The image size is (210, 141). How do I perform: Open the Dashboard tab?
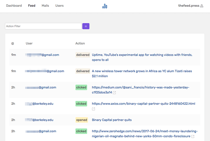(x=14, y=6)
